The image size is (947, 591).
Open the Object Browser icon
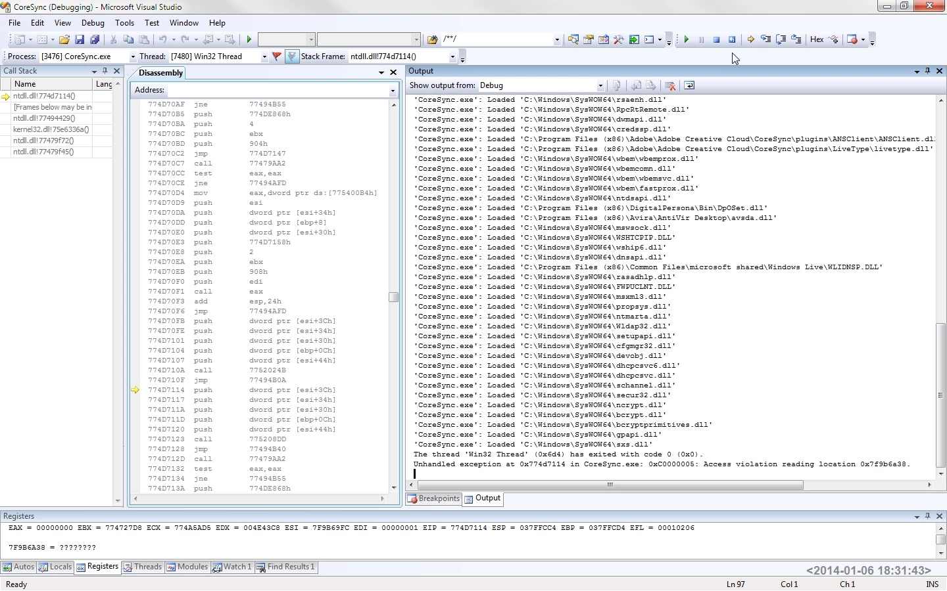(x=604, y=39)
